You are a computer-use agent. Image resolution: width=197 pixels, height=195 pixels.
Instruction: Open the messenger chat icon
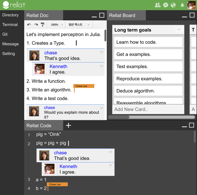coord(165,5)
